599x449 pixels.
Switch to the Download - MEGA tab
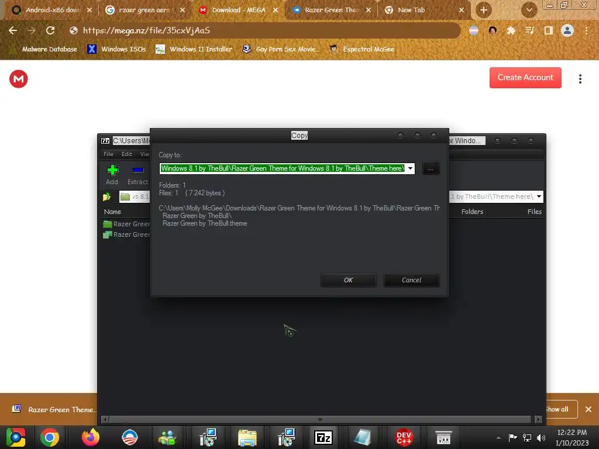pos(239,11)
